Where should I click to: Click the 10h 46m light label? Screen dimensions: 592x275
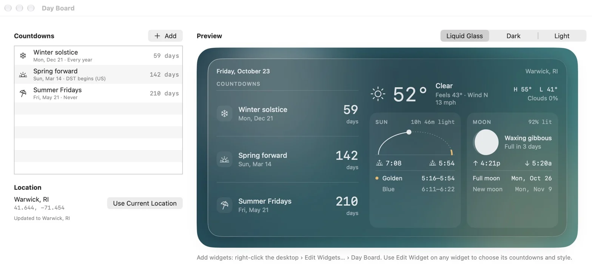[433, 122]
